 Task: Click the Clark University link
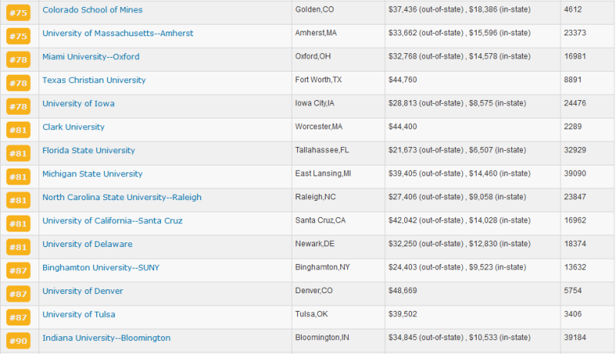[x=73, y=127]
